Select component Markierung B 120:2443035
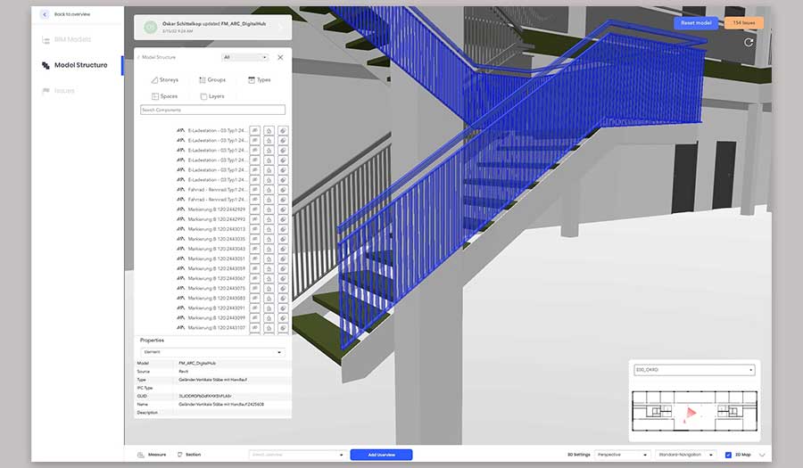803x468 pixels. [216, 239]
